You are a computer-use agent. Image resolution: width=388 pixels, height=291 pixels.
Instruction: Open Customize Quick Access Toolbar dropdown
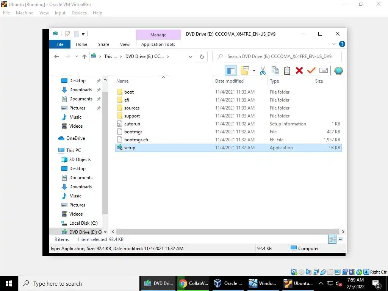[83, 34]
